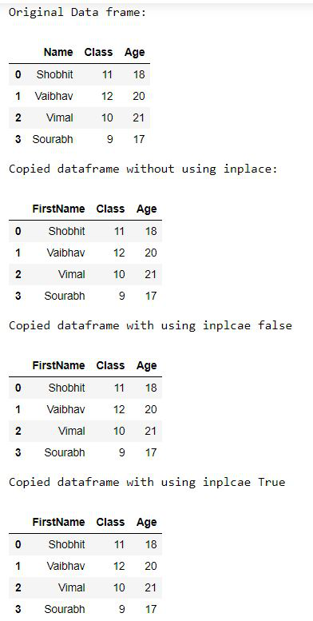Select the Shobhit cell in original dataframe
This screenshot has width=313, height=621.
pyautogui.click(x=54, y=74)
